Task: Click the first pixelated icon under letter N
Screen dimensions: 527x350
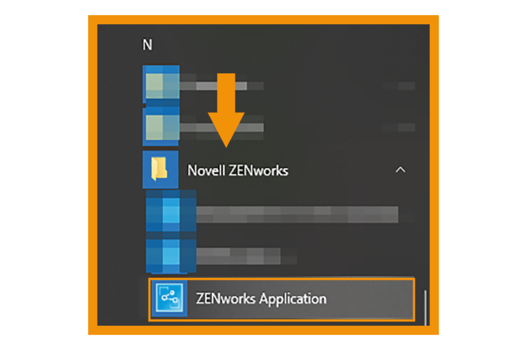Action: click(161, 84)
